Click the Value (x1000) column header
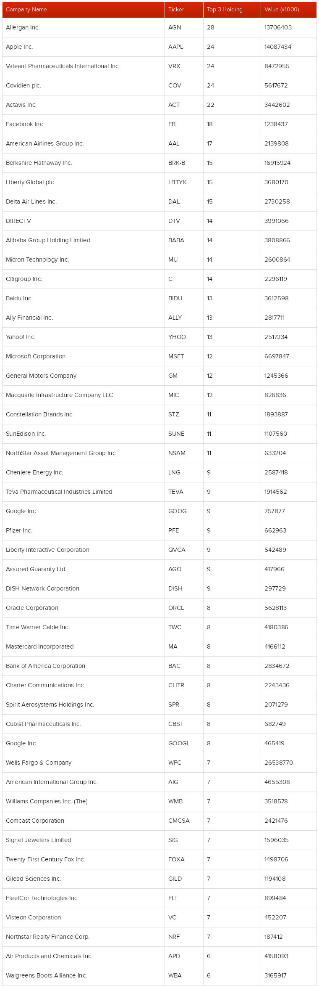 tap(289, 10)
